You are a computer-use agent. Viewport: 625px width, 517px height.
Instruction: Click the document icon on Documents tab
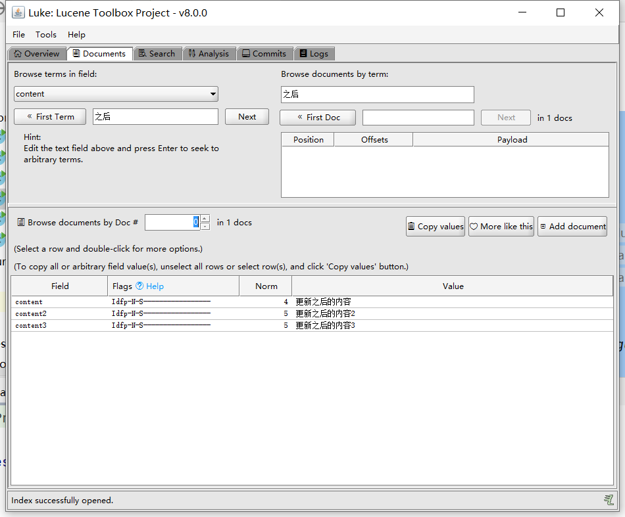[x=76, y=53]
